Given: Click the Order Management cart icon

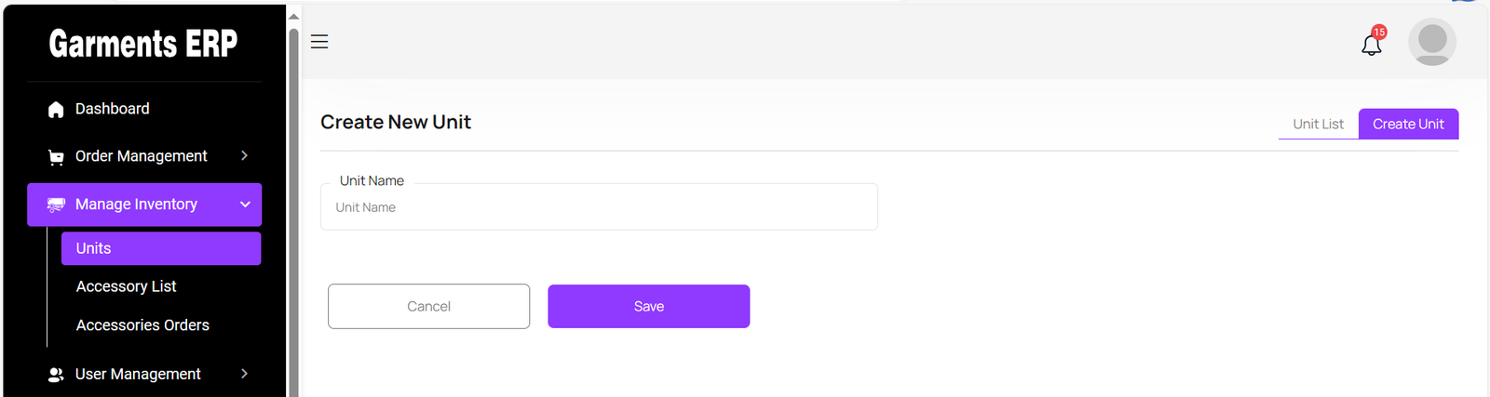Looking at the screenshot, I should click(x=56, y=157).
